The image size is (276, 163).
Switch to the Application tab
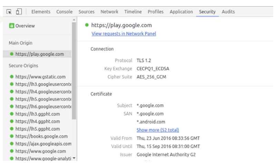tap(181, 12)
